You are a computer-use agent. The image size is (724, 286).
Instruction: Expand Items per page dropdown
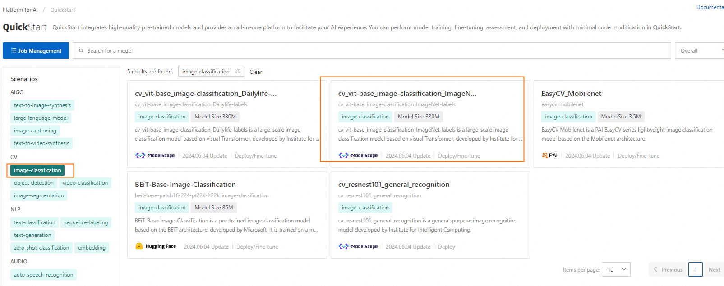616,269
